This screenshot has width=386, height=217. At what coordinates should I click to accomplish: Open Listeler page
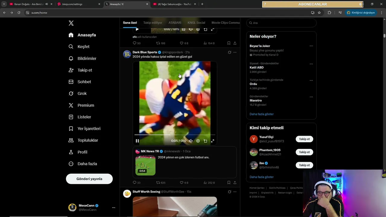coord(80,117)
